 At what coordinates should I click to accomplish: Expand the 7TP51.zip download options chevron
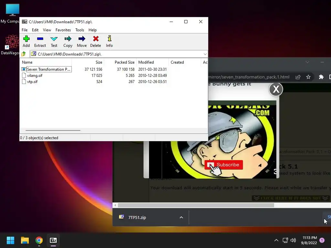tap(181, 217)
